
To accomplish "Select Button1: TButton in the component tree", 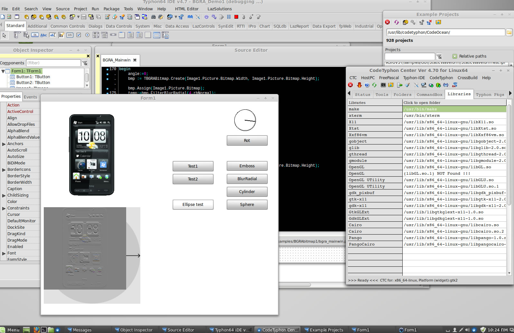I will [33, 77].
